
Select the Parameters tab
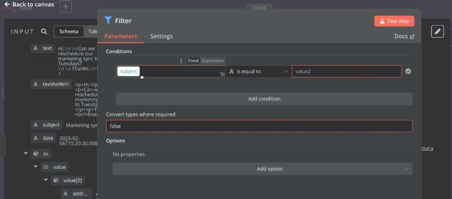121,36
